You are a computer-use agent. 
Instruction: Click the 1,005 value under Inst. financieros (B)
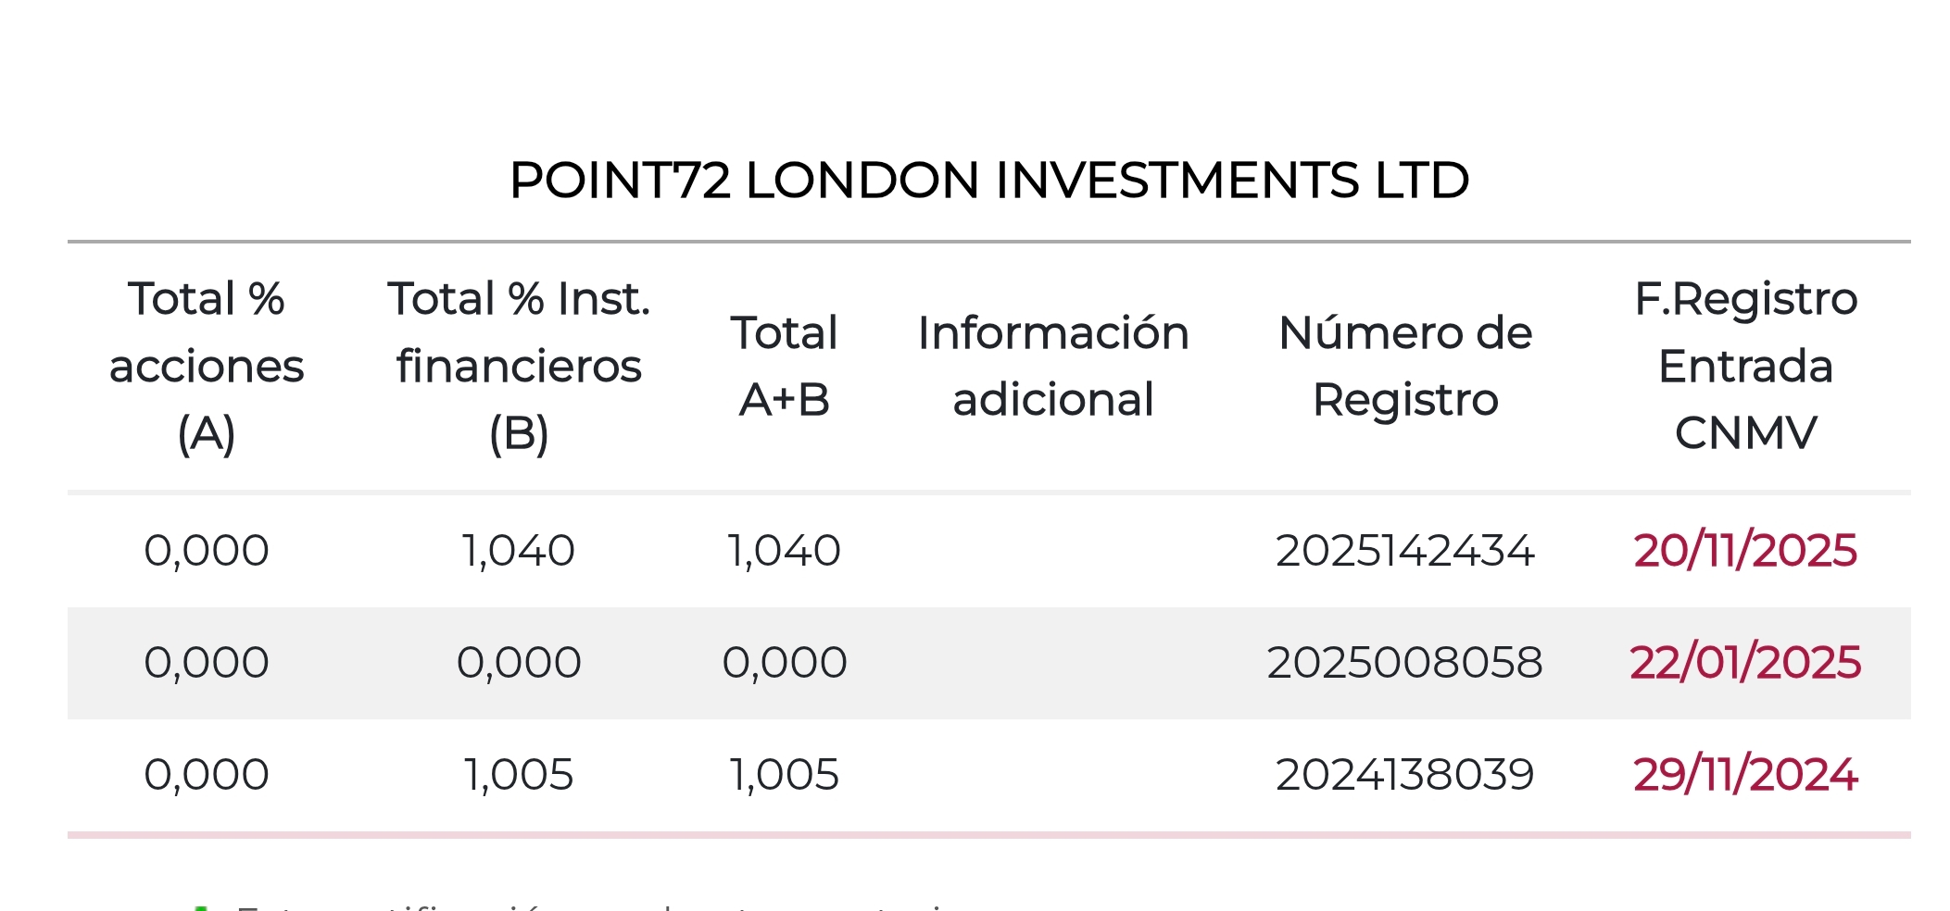click(x=519, y=775)
